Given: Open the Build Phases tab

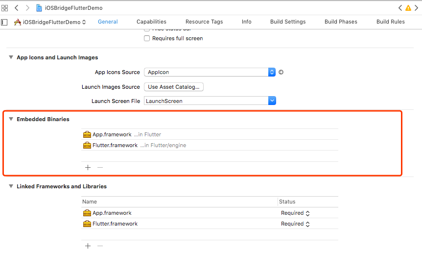Looking at the screenshot, I should [x=341, y=22].
